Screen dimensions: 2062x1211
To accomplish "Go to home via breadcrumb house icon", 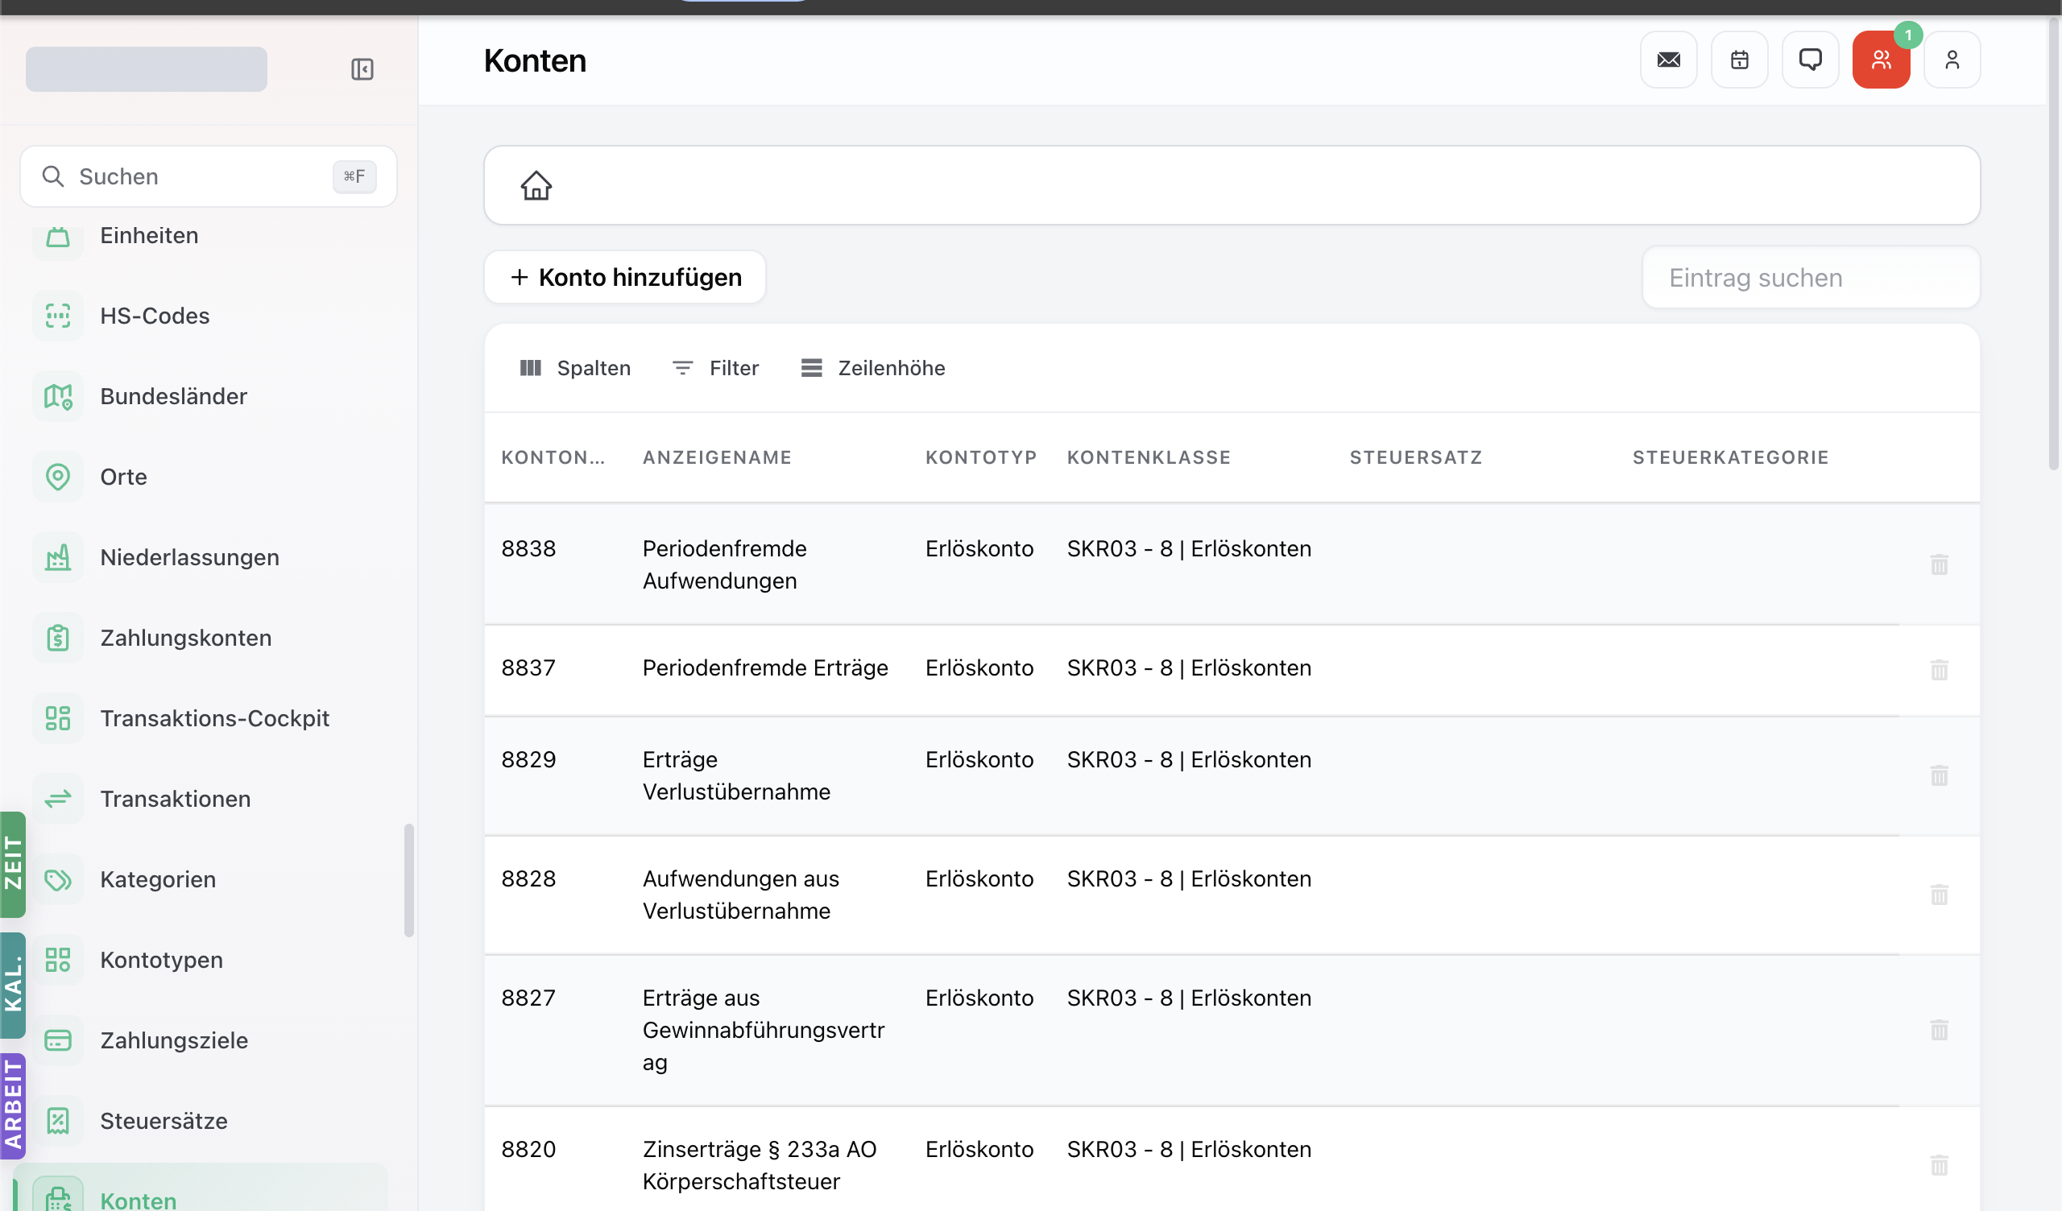I will (x=536, y=186).
